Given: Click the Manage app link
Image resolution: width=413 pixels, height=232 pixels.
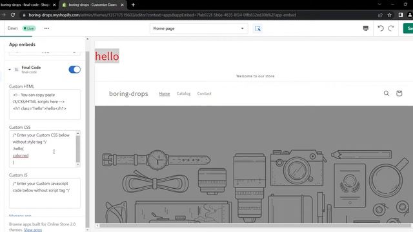Looking at the screenshot, I should tap(20, 215).
